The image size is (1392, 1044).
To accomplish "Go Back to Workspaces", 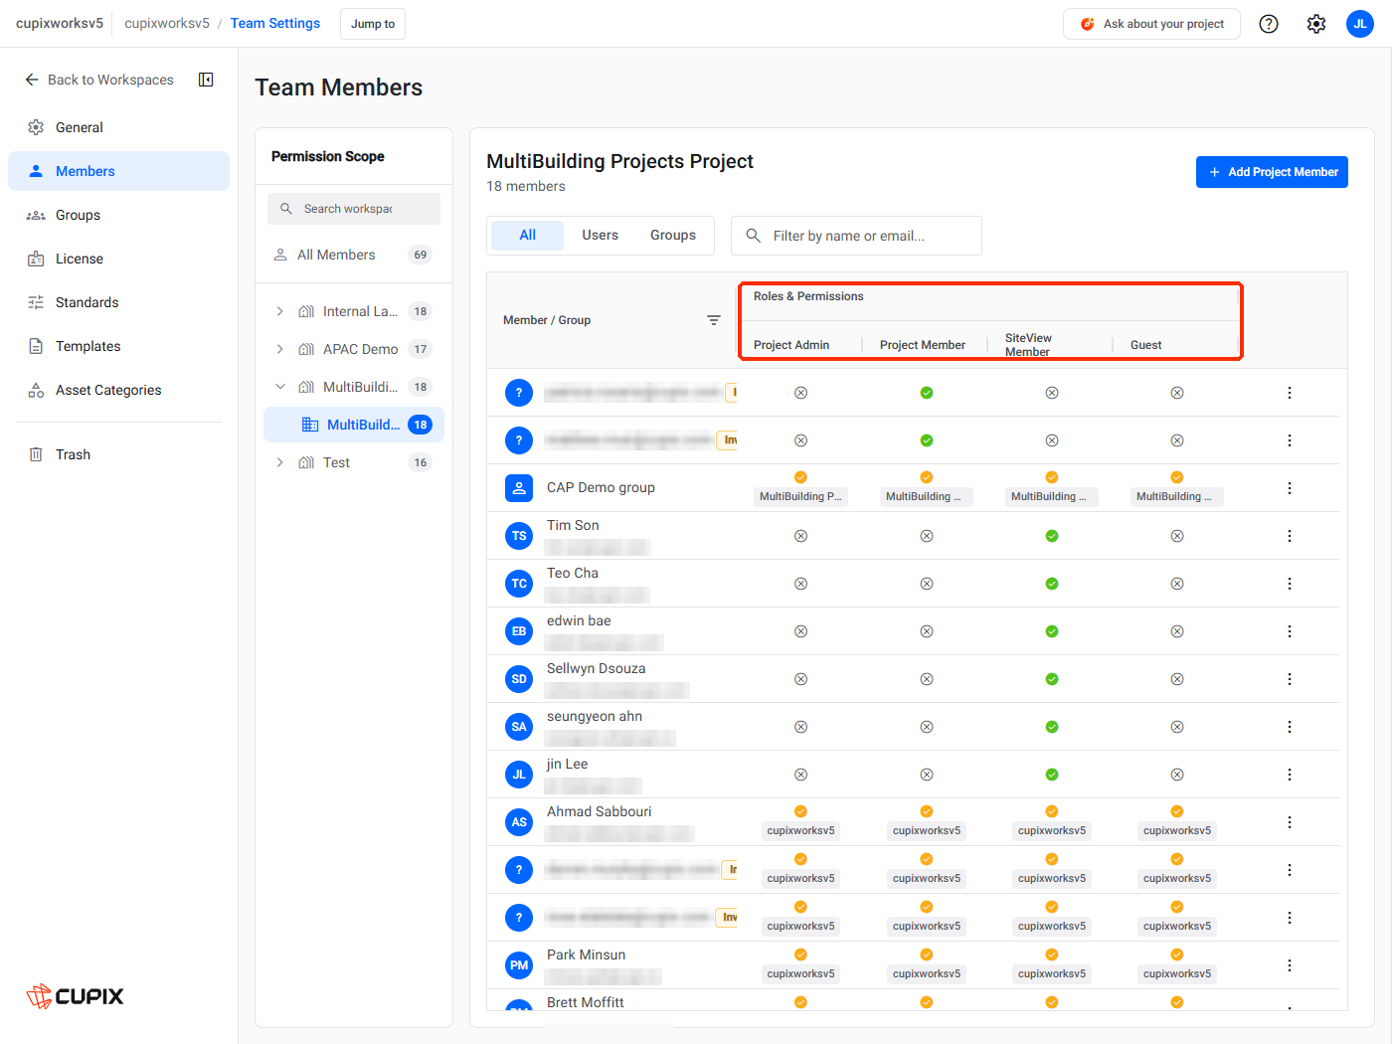I will tap(99, 80).
